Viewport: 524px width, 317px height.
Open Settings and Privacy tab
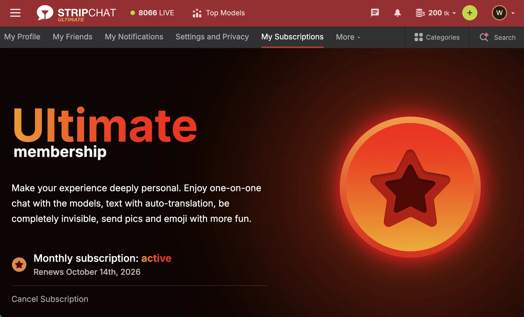click(x=212, y=37)
